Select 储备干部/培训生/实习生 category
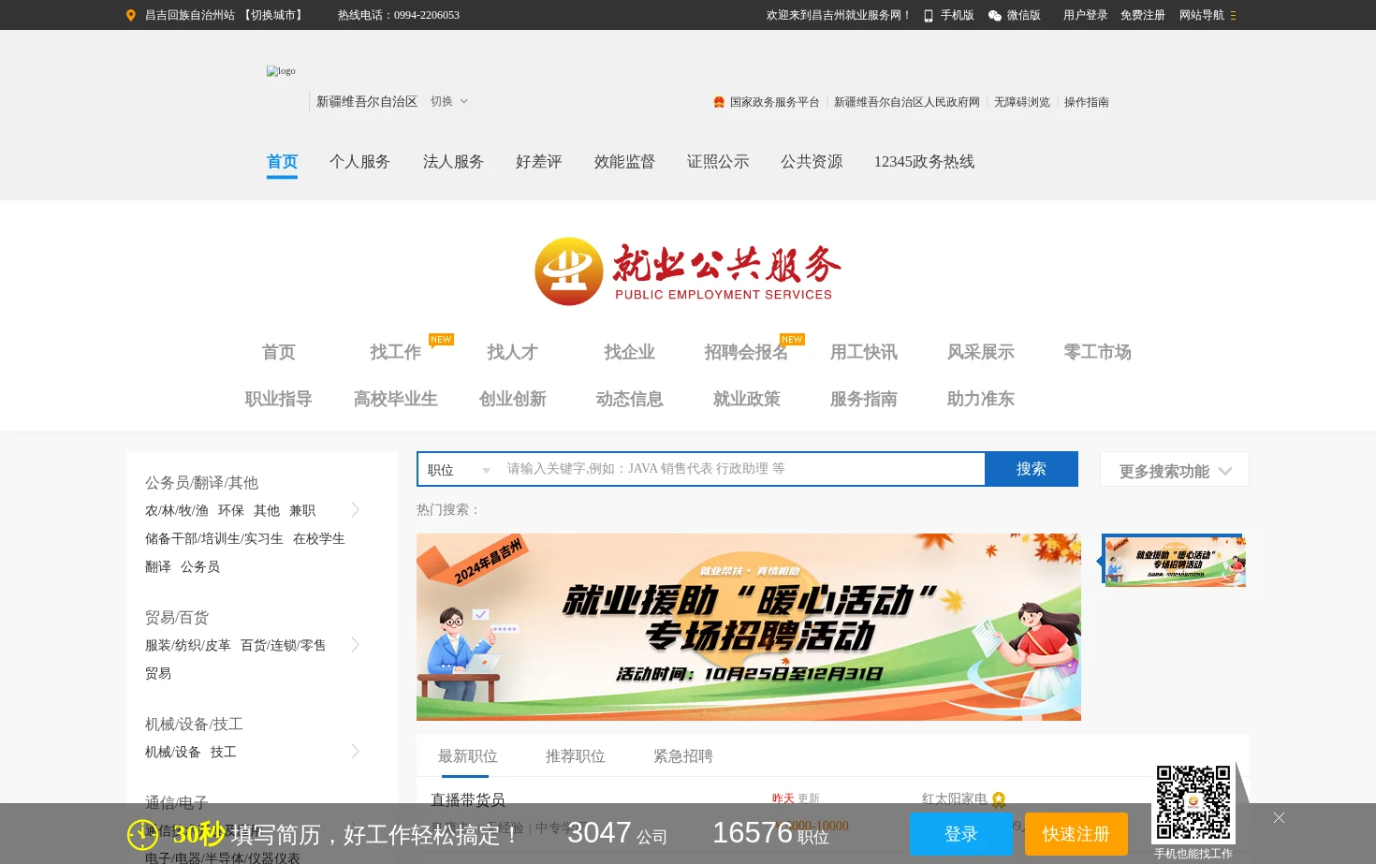Image resolution: width=1376 pixels, height=864 pixels. pyautogui.click(x=214, y=538)
